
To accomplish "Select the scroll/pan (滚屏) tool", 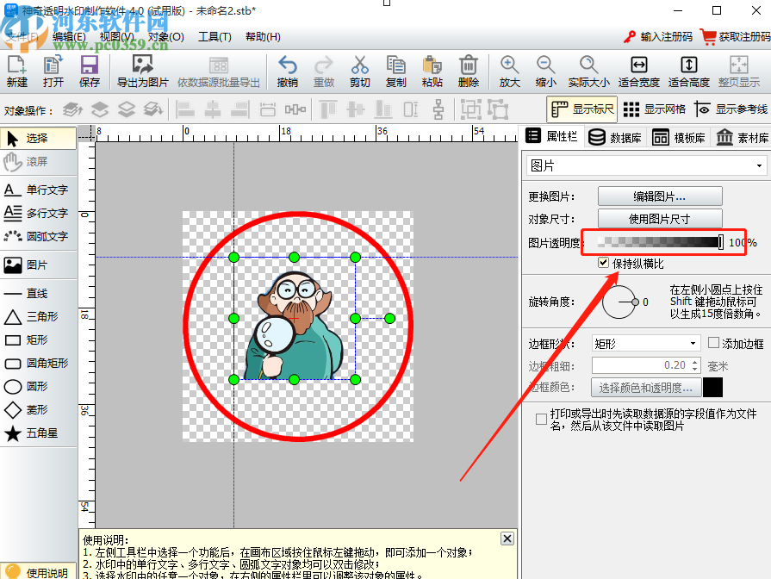I will (38, 161).
